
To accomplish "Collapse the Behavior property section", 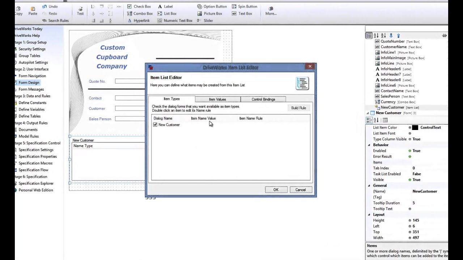I will [369, 145].
